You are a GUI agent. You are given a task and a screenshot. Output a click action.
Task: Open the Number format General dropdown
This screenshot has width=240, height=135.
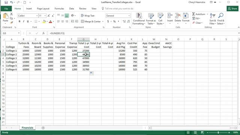pyautogui.click(x=129, y=16)
